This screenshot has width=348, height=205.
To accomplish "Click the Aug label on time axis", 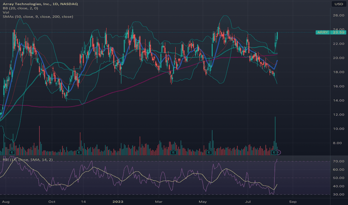I will [6, 202].
